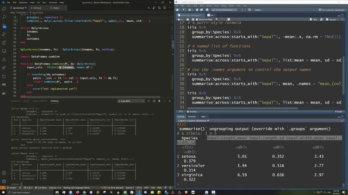Viewport: 348px width, 195px height.
Task: Click the Windows taskbar search box
Action: (30, 192)
